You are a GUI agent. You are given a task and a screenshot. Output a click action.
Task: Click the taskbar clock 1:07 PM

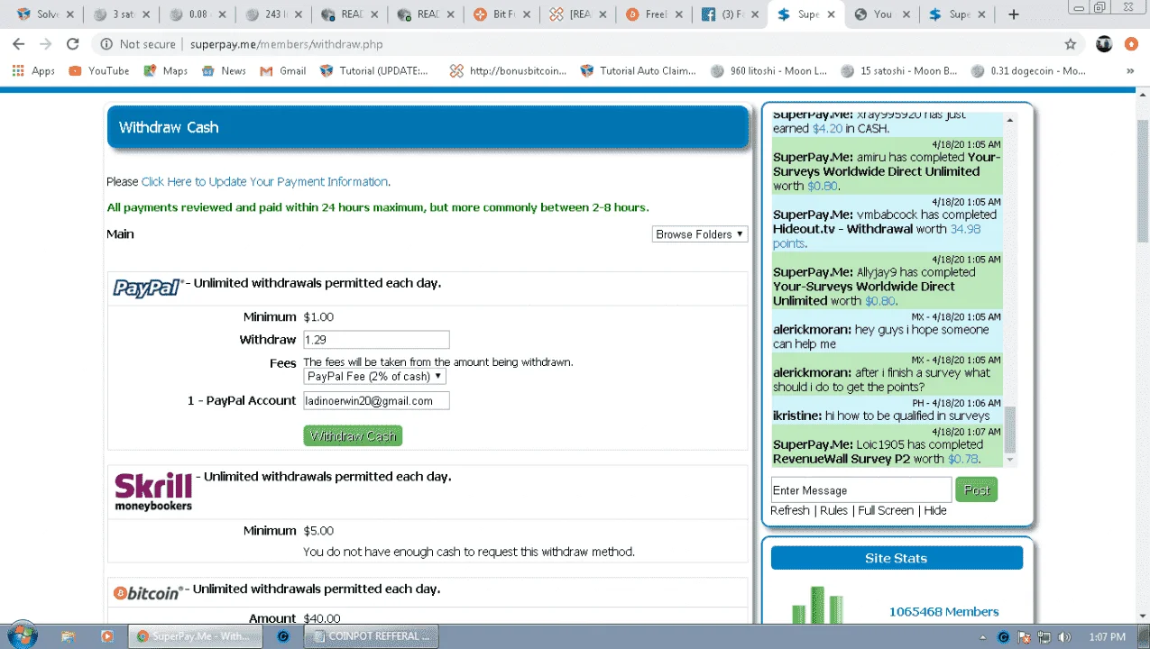(x=1107, y=636)
